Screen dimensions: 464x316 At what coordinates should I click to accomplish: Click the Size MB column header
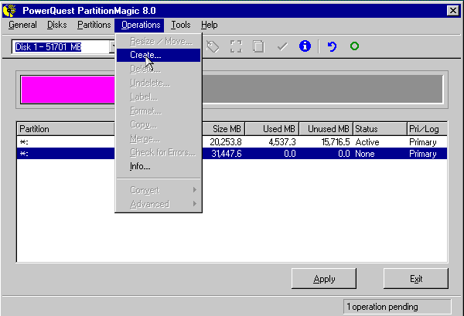(223, 129)
